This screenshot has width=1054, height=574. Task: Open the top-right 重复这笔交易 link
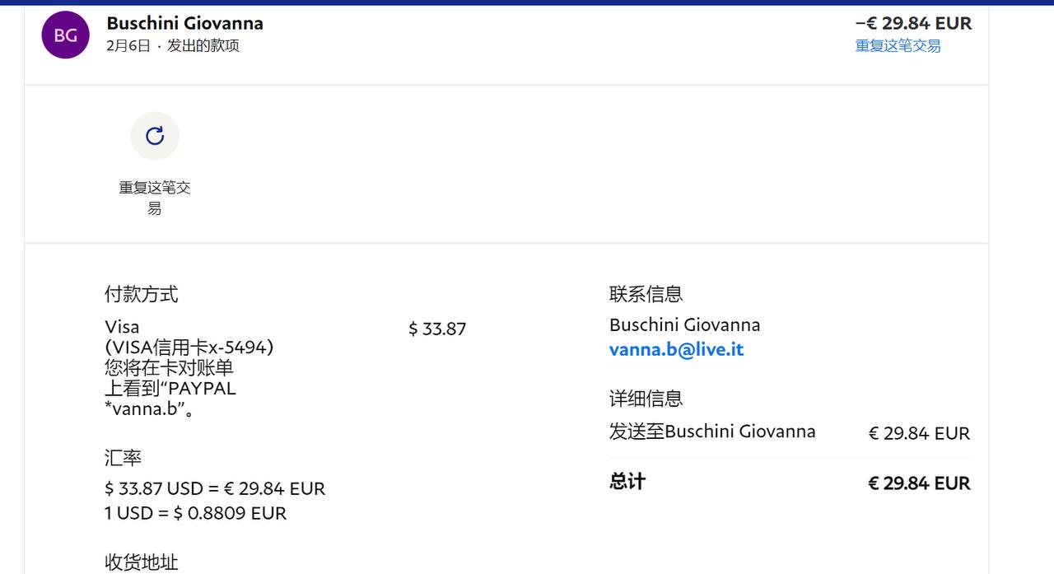tap(898, 46)
